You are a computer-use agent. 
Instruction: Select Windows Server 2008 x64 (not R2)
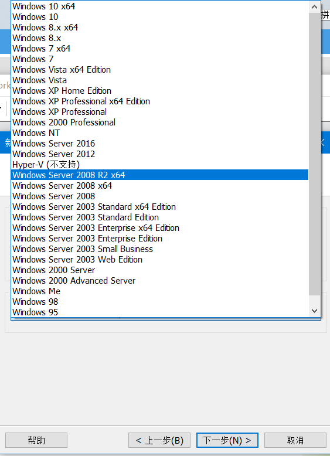[159, 186]
